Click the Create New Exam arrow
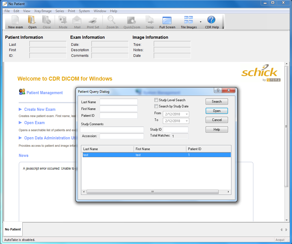This screenshot has width=292, height=244. coord(20,109)
